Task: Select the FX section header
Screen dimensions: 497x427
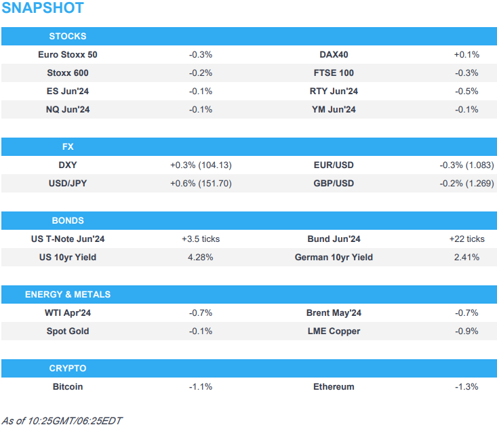Action: click(68, 146)
